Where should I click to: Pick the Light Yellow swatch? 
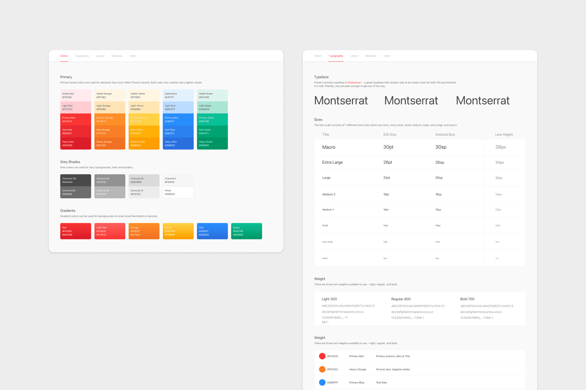click(144, 107)
